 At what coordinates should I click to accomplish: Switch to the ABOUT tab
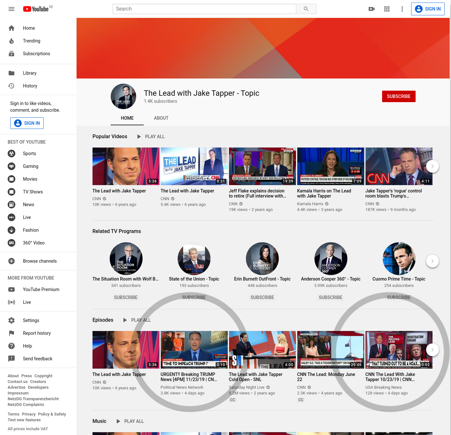pyautogui.click(x=161, y=118)
